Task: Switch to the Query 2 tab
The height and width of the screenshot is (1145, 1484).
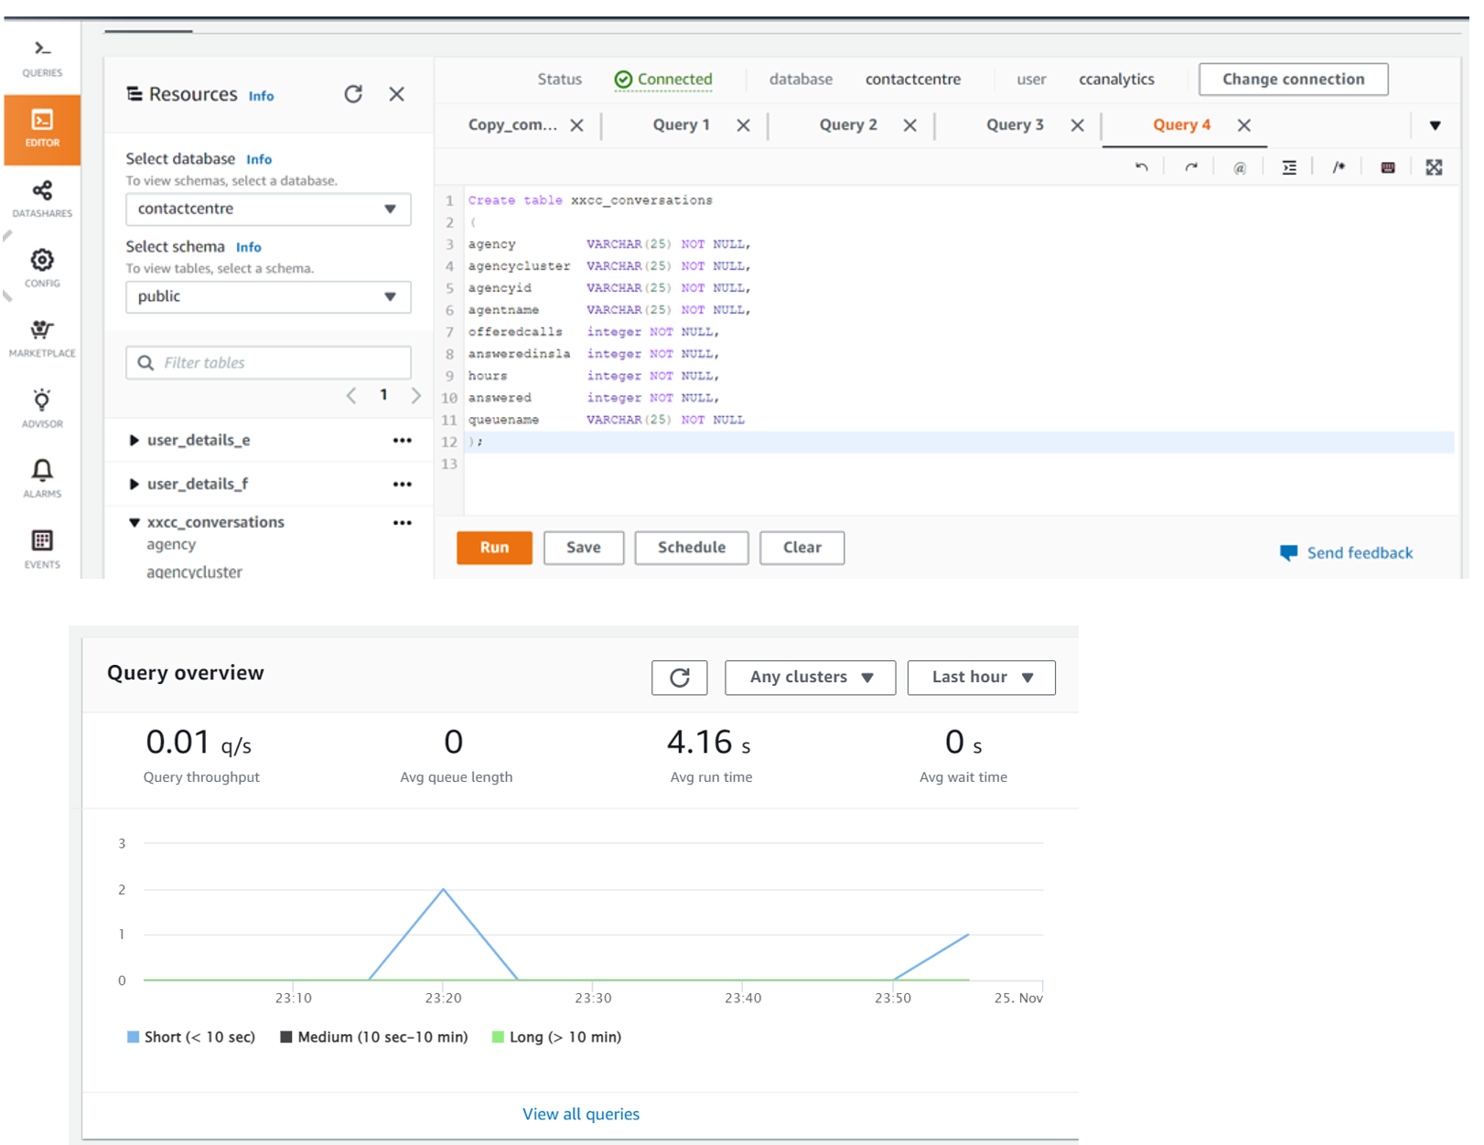Action: click(x=847, y=125)
